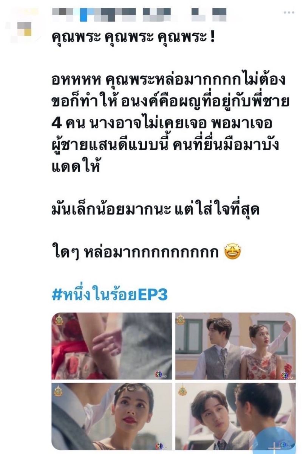View photo of man gazing at woman
Image resolution: width=303 pixels, height=454 pixels.
[x=235, y=417]
